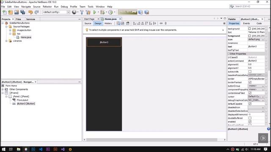This screenshot has height=152, width=271.
Task: Click the Debug Project toolbar icon
Action: click(x=102, y=12)
